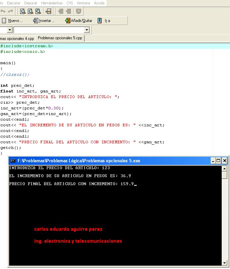Click the Go to Line toolbar icon
Screen dimensions: 230x269
coord(48,12)
